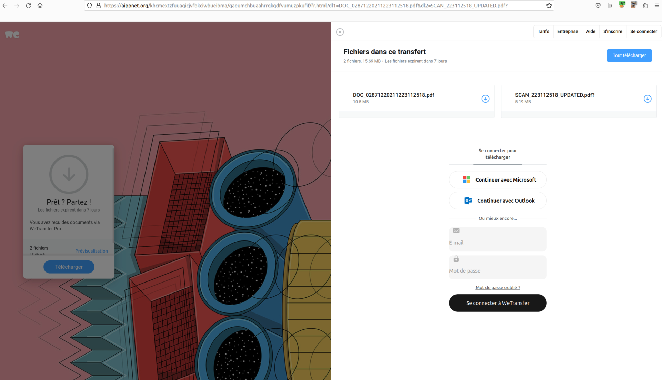Download DOC_02871220211223112518.pdf via arrow icon

pos(485,99)
